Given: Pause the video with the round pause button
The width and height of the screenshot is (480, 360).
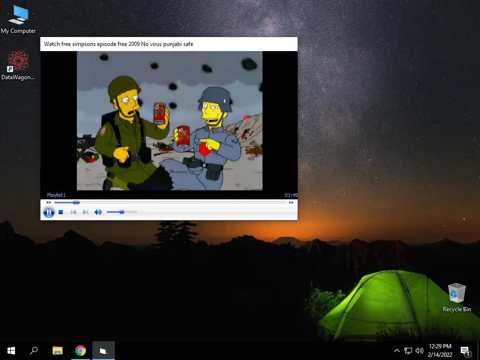Looking at the screenshot, I should [49, 212].
